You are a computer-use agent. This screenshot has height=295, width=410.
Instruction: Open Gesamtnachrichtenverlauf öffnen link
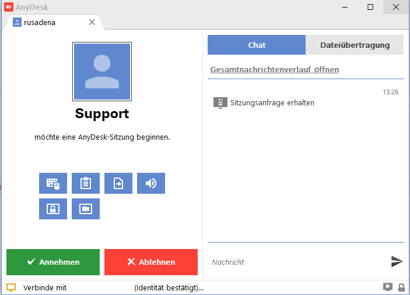click(x=275, y=70)
